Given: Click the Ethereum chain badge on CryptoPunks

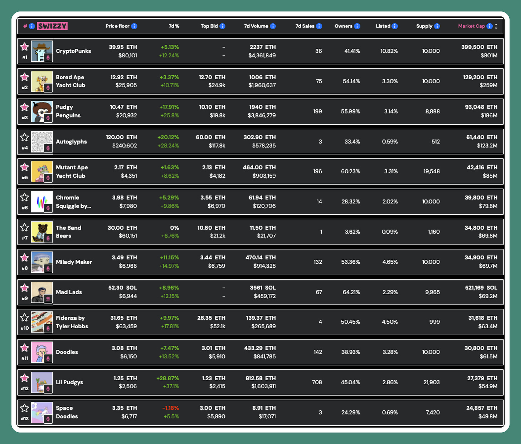Looking at the screenshot, I should pyautogui.click(x=48, y=58).
